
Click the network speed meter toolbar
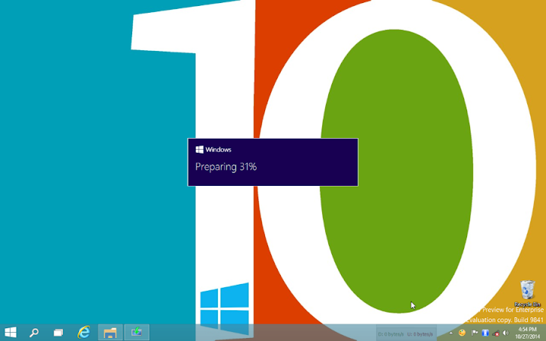406,334
